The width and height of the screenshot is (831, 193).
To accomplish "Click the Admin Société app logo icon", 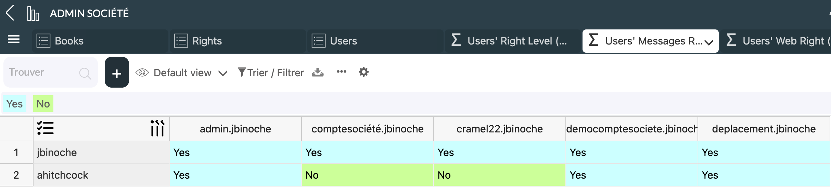I will click(33, 14).
